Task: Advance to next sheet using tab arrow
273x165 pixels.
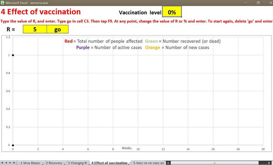Action: pyautogui.click(x=10, y=163)
